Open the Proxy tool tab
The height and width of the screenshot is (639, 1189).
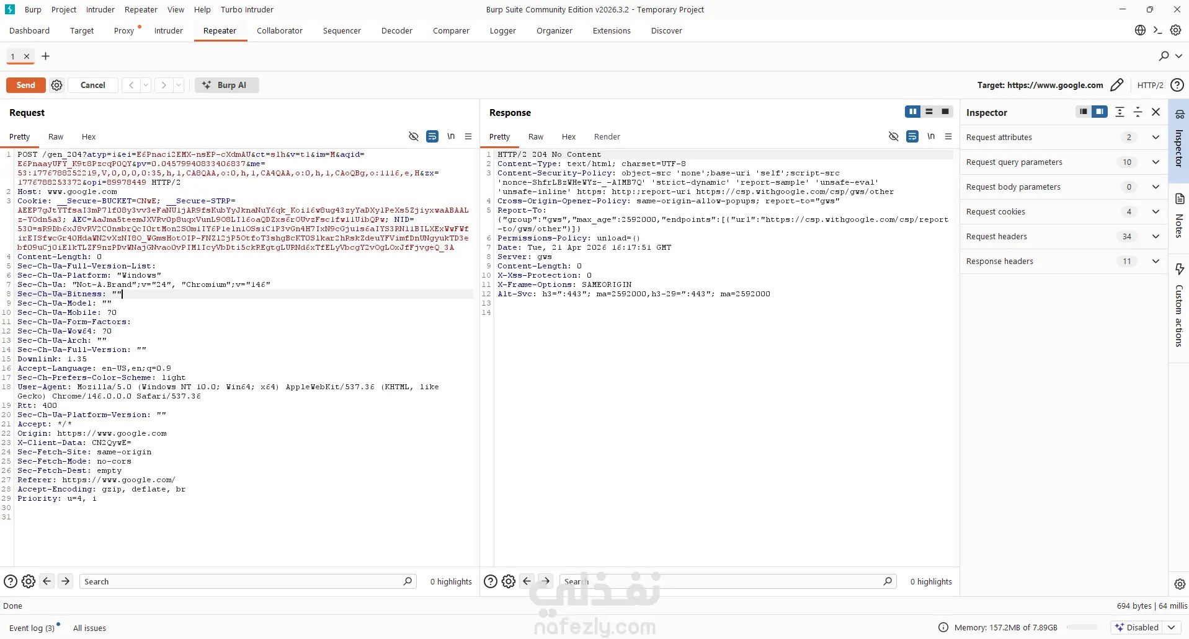124,30
